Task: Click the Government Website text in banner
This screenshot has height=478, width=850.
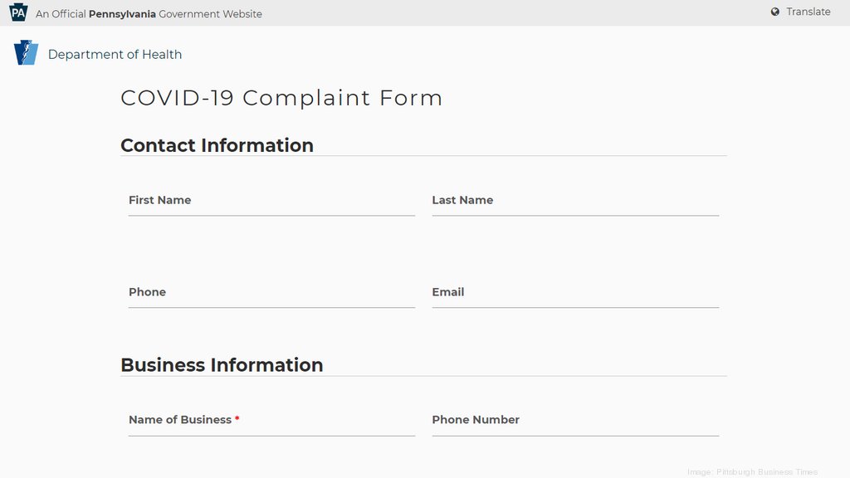Action: pos(211,14)
